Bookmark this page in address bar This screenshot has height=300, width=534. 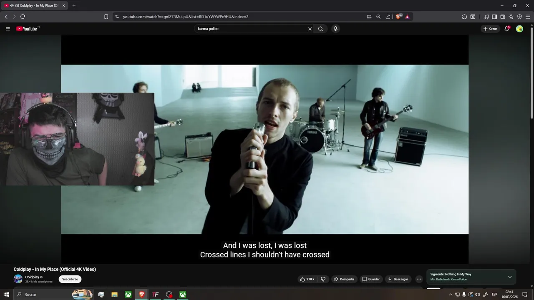pyautogui.click(x=106, y=17)
